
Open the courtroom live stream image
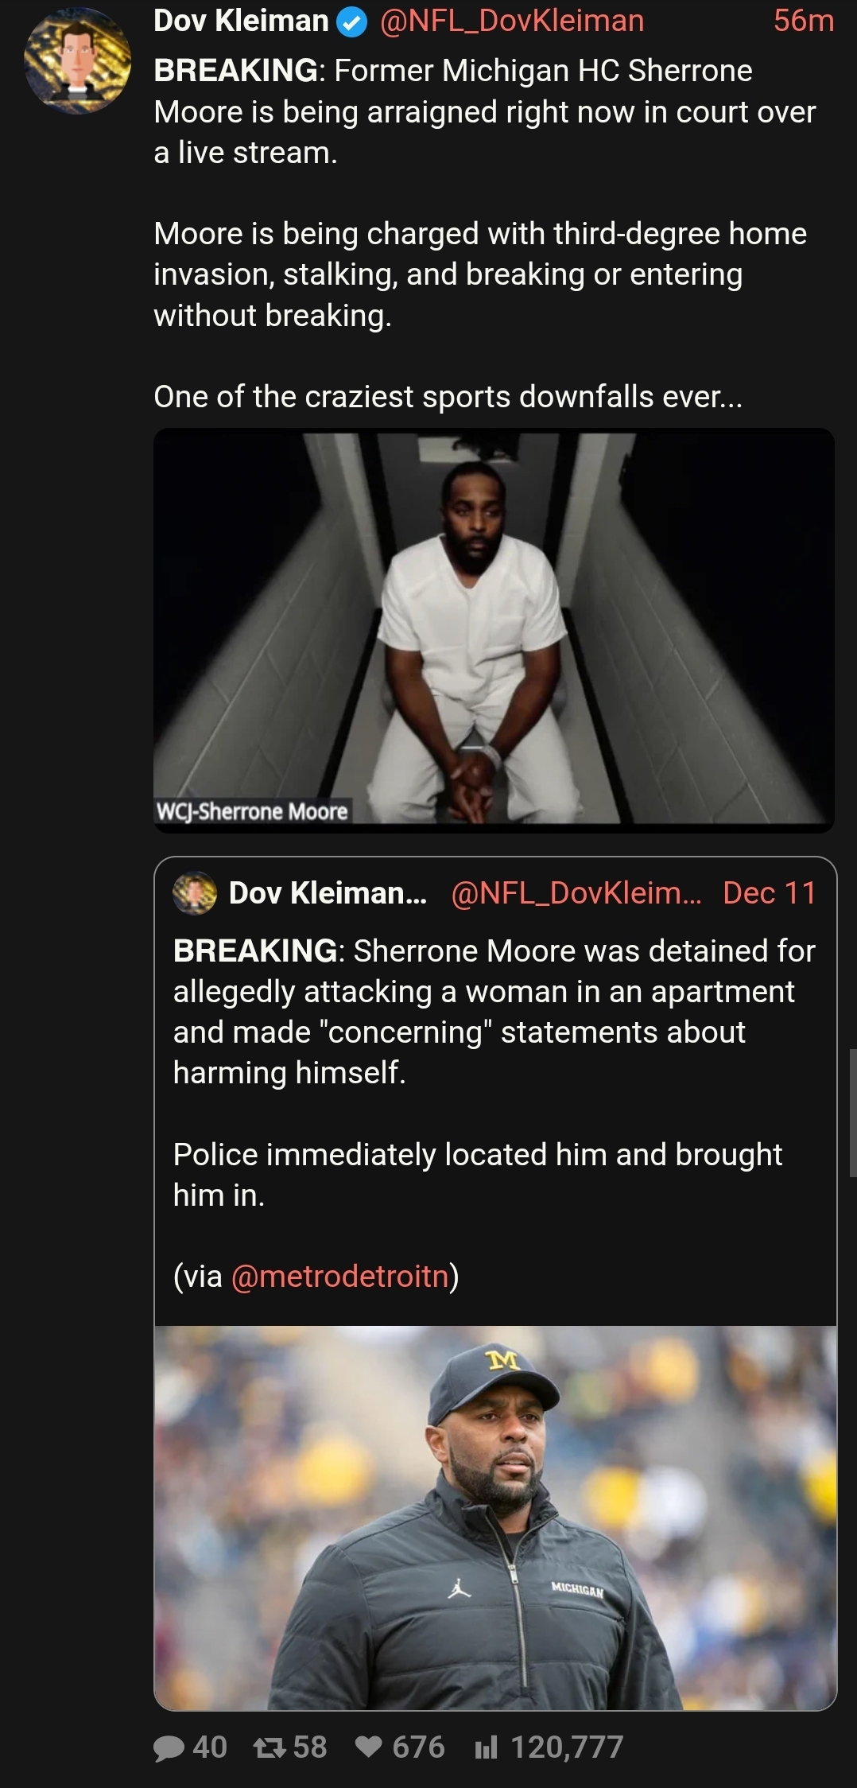(494, 630)
